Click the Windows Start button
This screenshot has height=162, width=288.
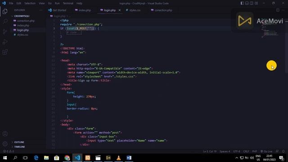click(x=5, y=158)
